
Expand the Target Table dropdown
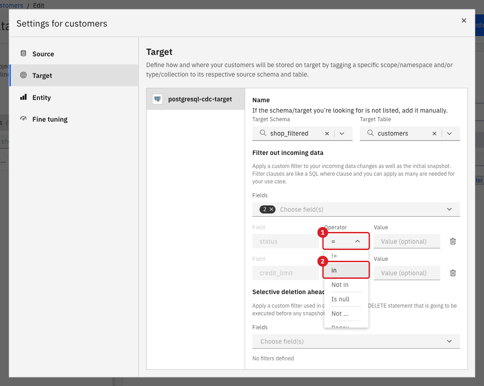[449, 133]
